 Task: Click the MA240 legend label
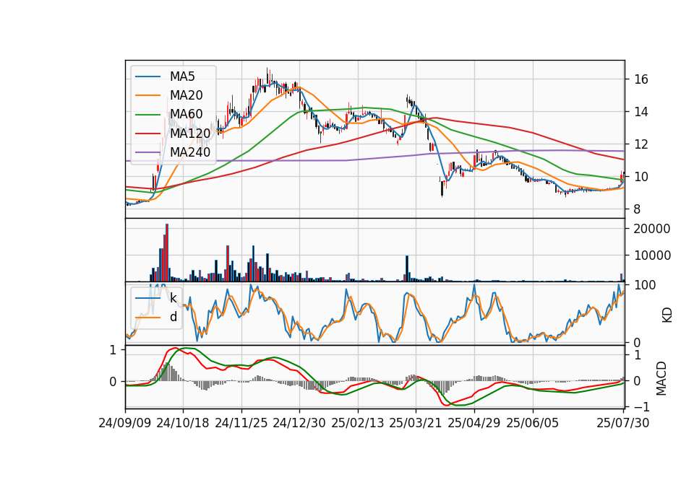(x=190, y=152)
